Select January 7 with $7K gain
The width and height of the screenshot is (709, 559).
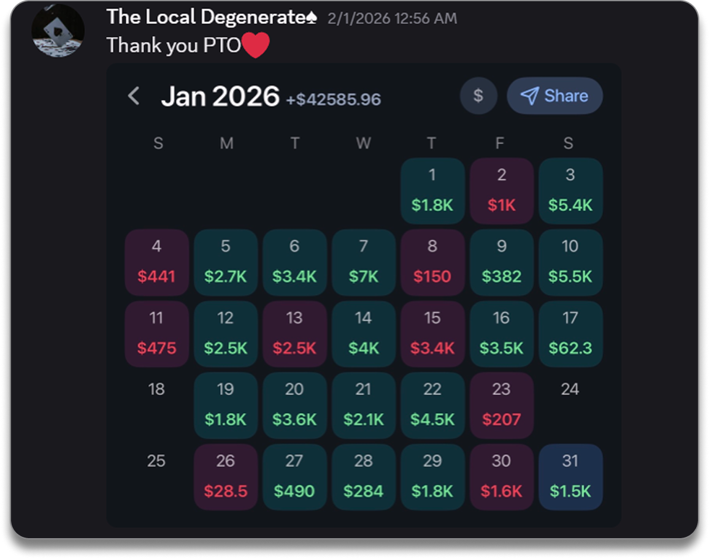click(363, 262)
